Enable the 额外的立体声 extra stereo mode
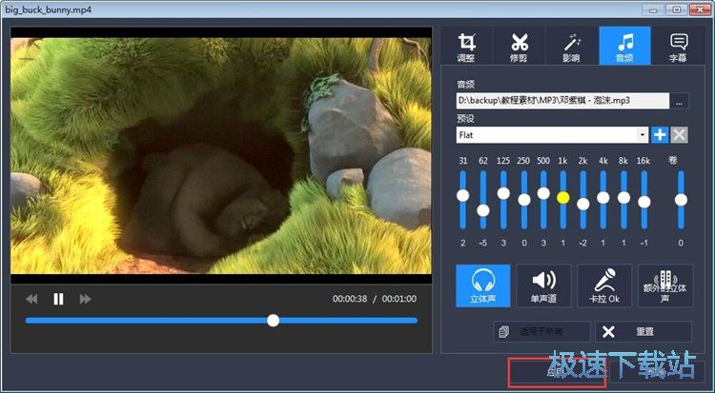Image resolution: width=715 pixels, height=393 pixels. pos(665,285)
